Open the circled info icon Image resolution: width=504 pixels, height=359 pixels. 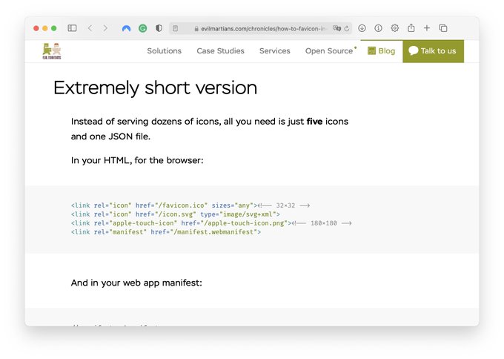tap(378, 28)
